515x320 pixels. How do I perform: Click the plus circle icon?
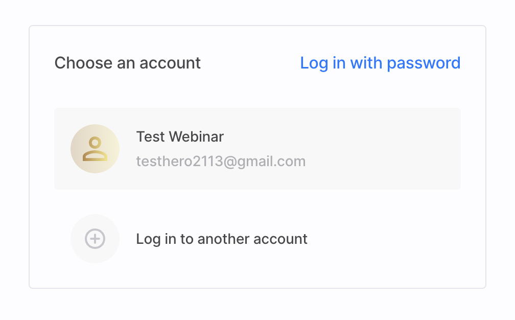(x=95, y=239)
